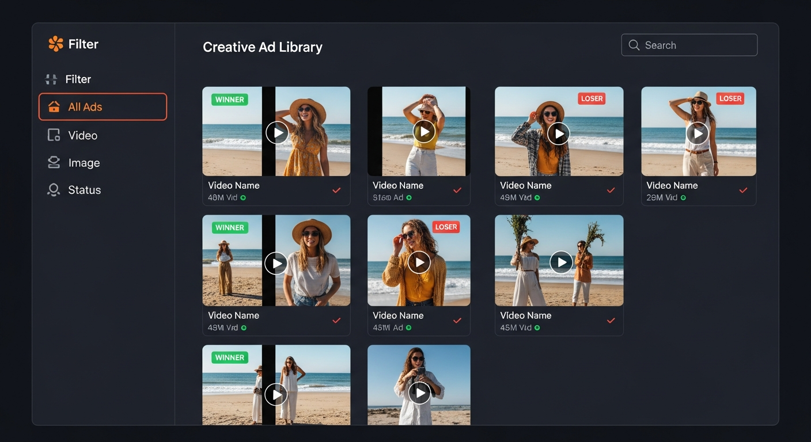This screenshot has width=811, height=442.
Task: Play the video of two women holding plants
Action: point(560,262)
